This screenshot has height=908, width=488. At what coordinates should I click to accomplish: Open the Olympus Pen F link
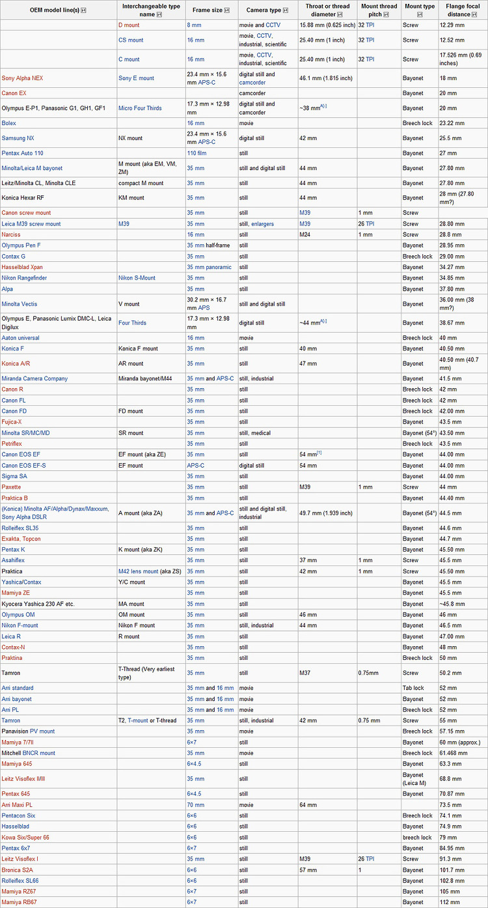[21, 245]
